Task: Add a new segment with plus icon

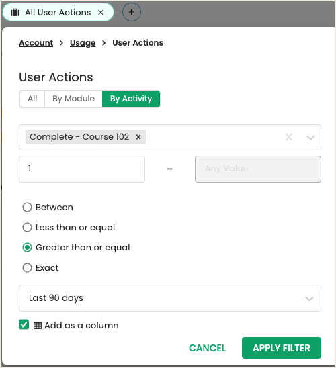Action: (x=132, y=12)
